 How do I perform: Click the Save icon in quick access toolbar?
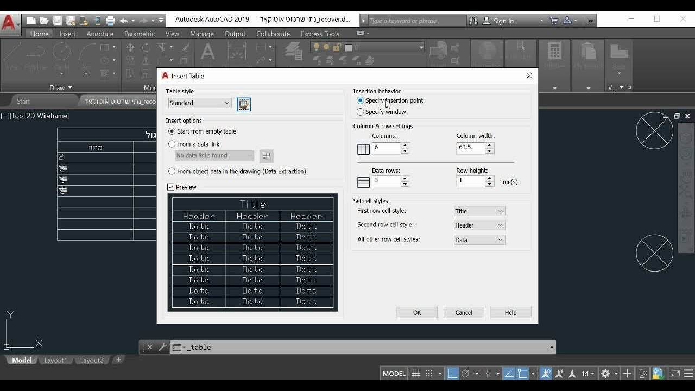pos(57,21)
